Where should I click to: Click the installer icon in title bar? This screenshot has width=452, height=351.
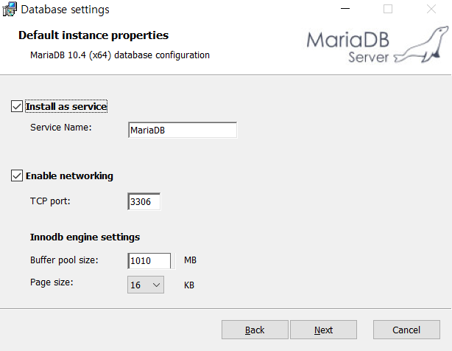pos(10,10)
